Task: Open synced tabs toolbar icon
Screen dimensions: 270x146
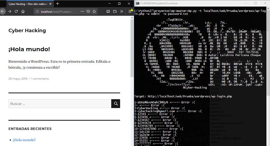Action: 115,11
